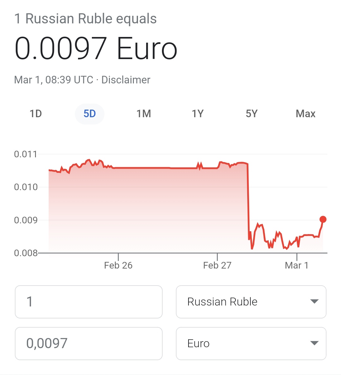
Task: Show the Max chart range
Action: tap(305, 114)
